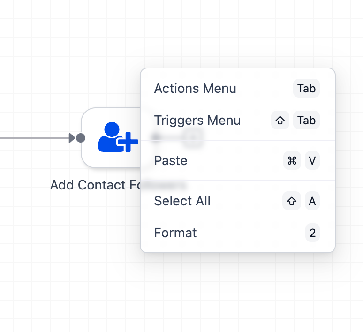Click the 2 key badge beside Format
This screenshot has height=332, width=363.
click(x=312, y=233)
